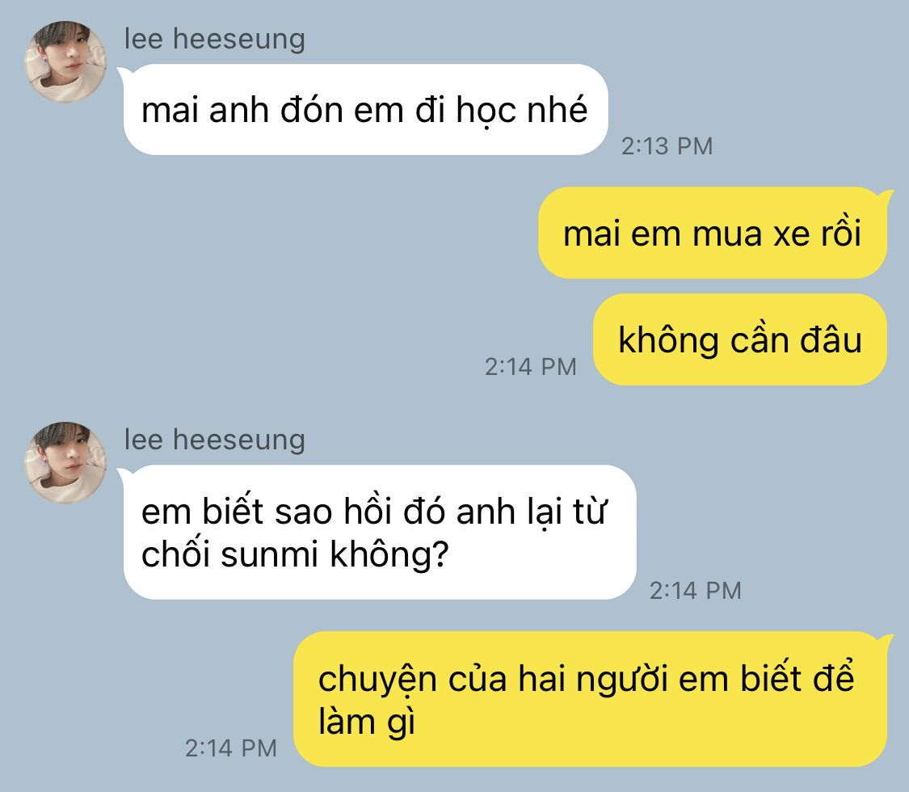The height and width of the screenshot is (792, 909).
Task: Click 'làm gì' on the last message's second line
Action: (366, 722)
